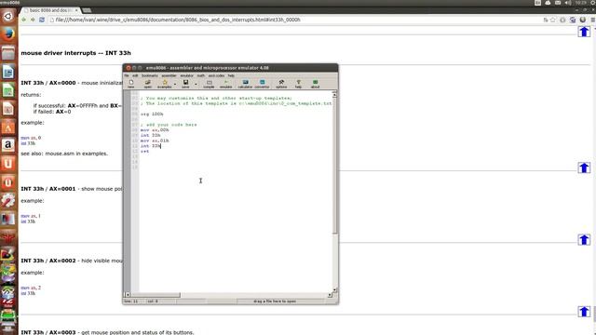Image resolution: width=596 pixels, height=335 pixels.
Task: Open the 'emulator' menu
Action: [186, 75]
